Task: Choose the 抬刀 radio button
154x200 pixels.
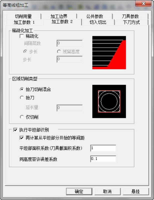Action: coord(22,98)
